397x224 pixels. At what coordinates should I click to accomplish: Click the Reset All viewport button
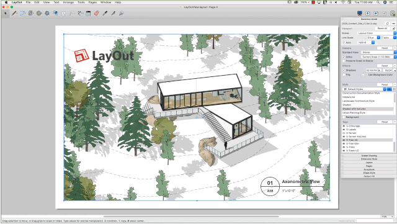pyautogui.click(x=382, y=29)
